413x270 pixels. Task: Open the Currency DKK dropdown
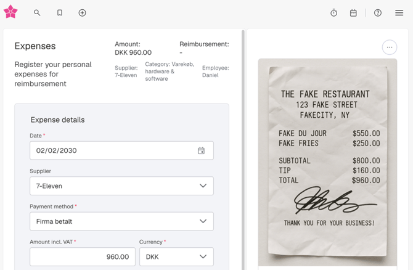[176, 256]
